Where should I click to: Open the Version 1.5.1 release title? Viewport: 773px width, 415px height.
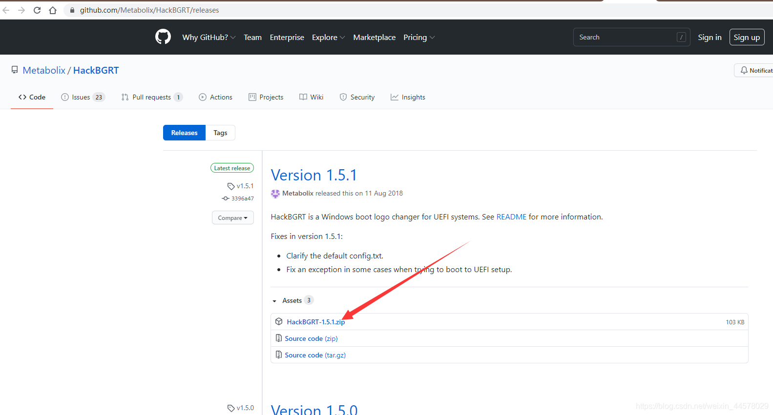pos(314,175)
